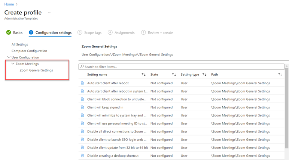The height and width of the screenshot is (160, 292).
Task: Select Zoom General Settings in the tree
Action: (36, 70)
